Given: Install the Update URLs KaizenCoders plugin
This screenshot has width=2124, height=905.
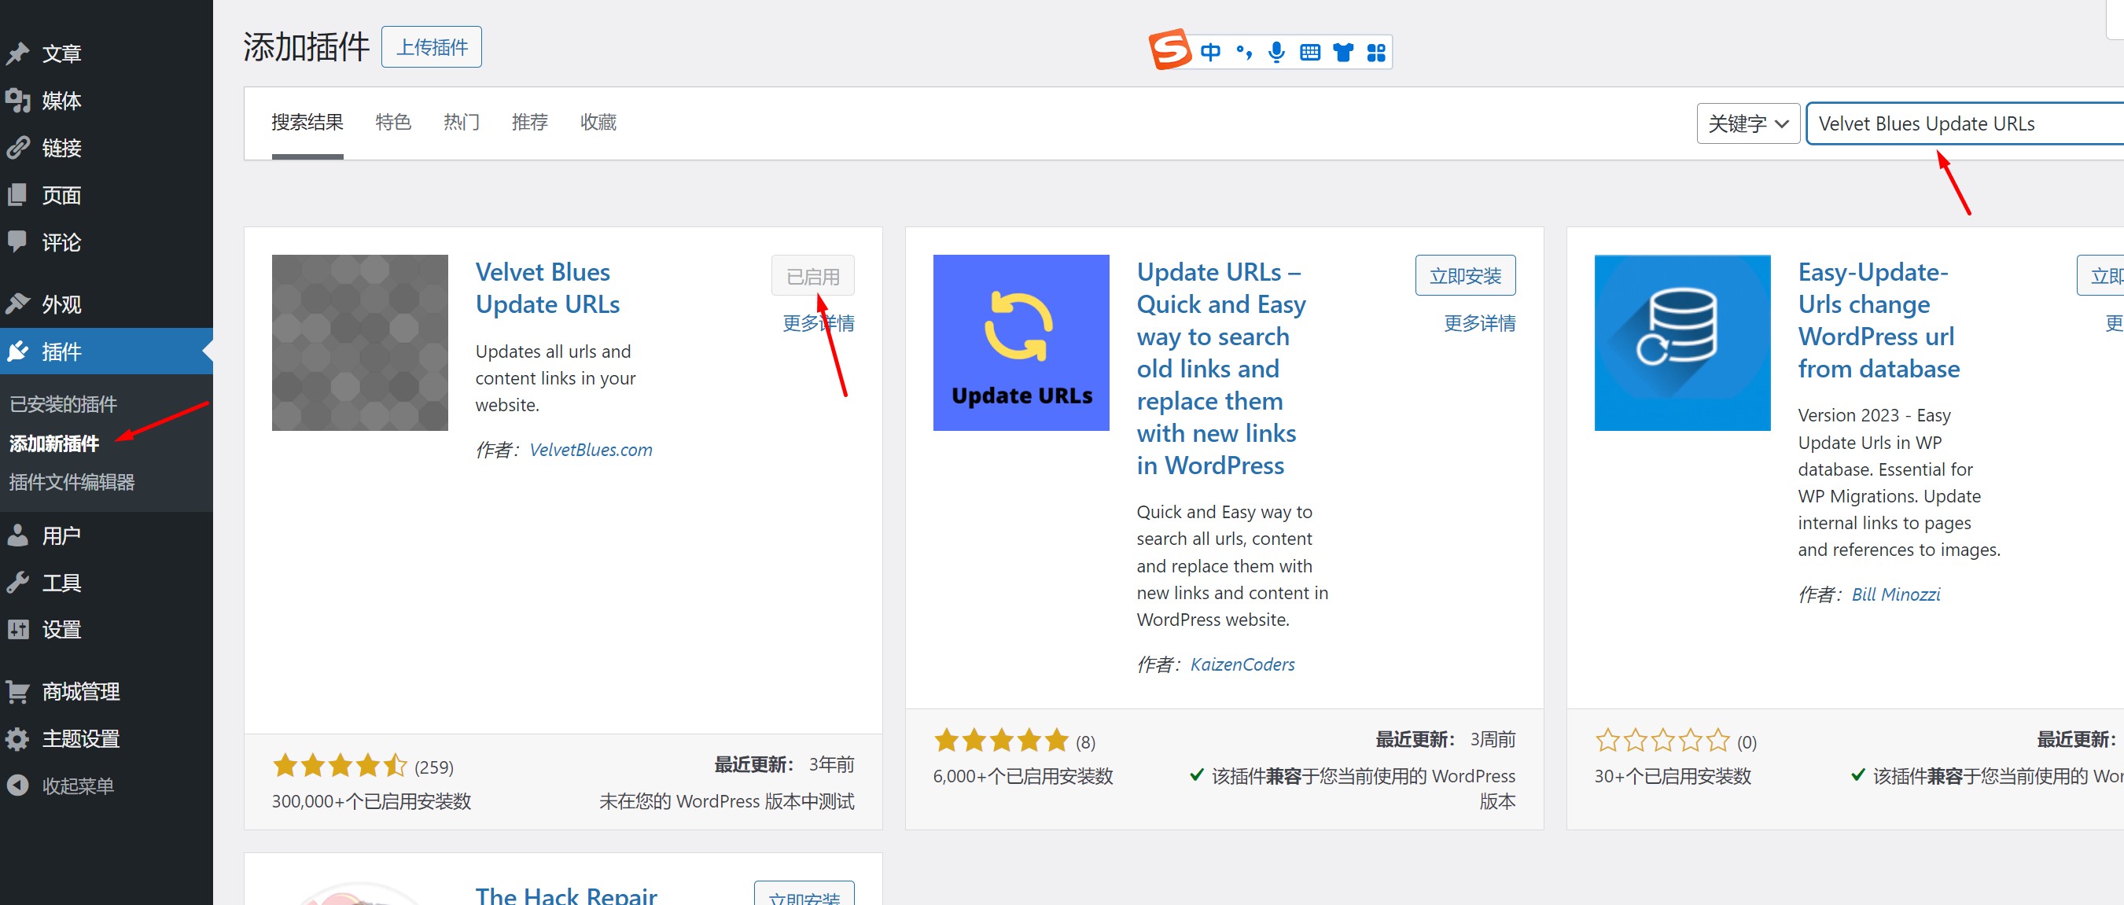Looking at the screenshot, I should (x=1464, y=276).
